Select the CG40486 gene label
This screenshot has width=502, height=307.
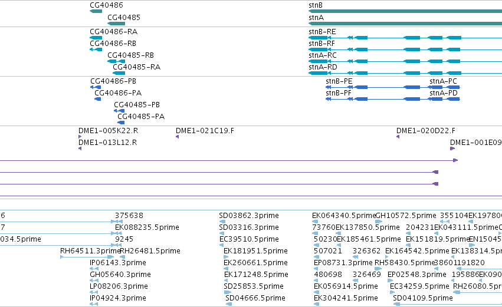coord(106,5)
